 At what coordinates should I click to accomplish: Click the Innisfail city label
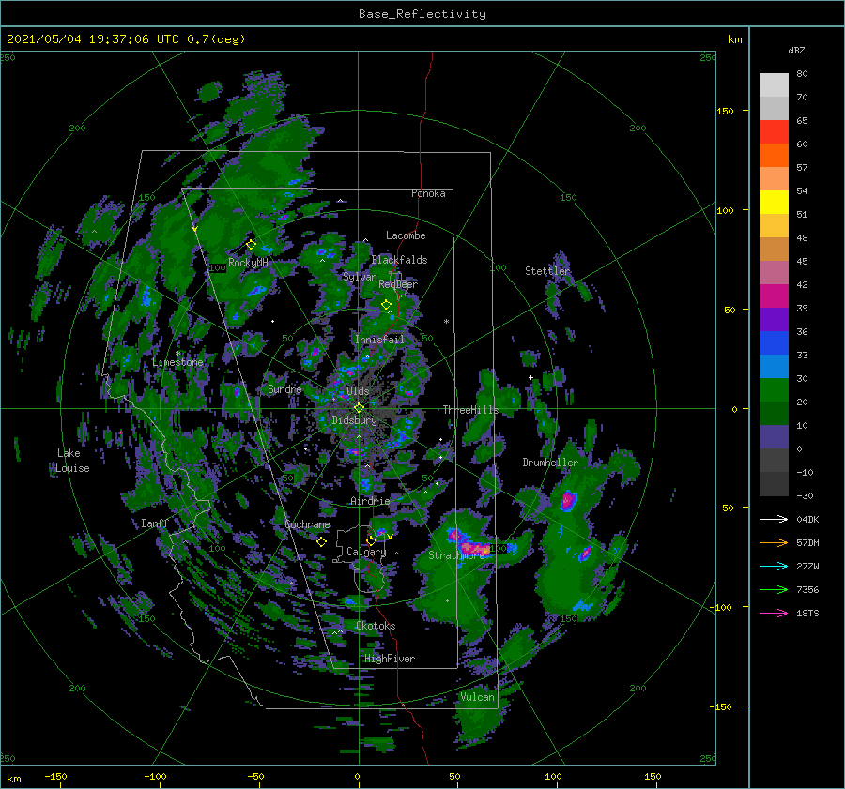pyautogui.click(x=379, y=340)
